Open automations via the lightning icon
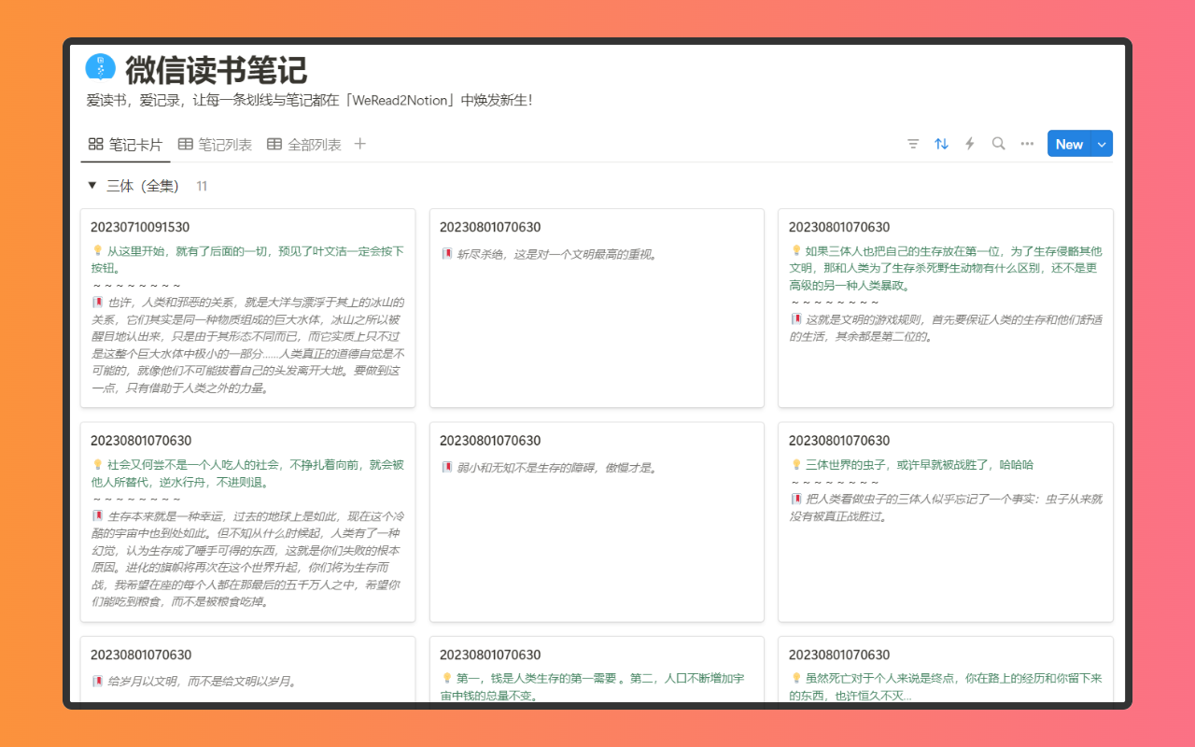Viewport: 1195px width, 747px height. pos(969,144)
